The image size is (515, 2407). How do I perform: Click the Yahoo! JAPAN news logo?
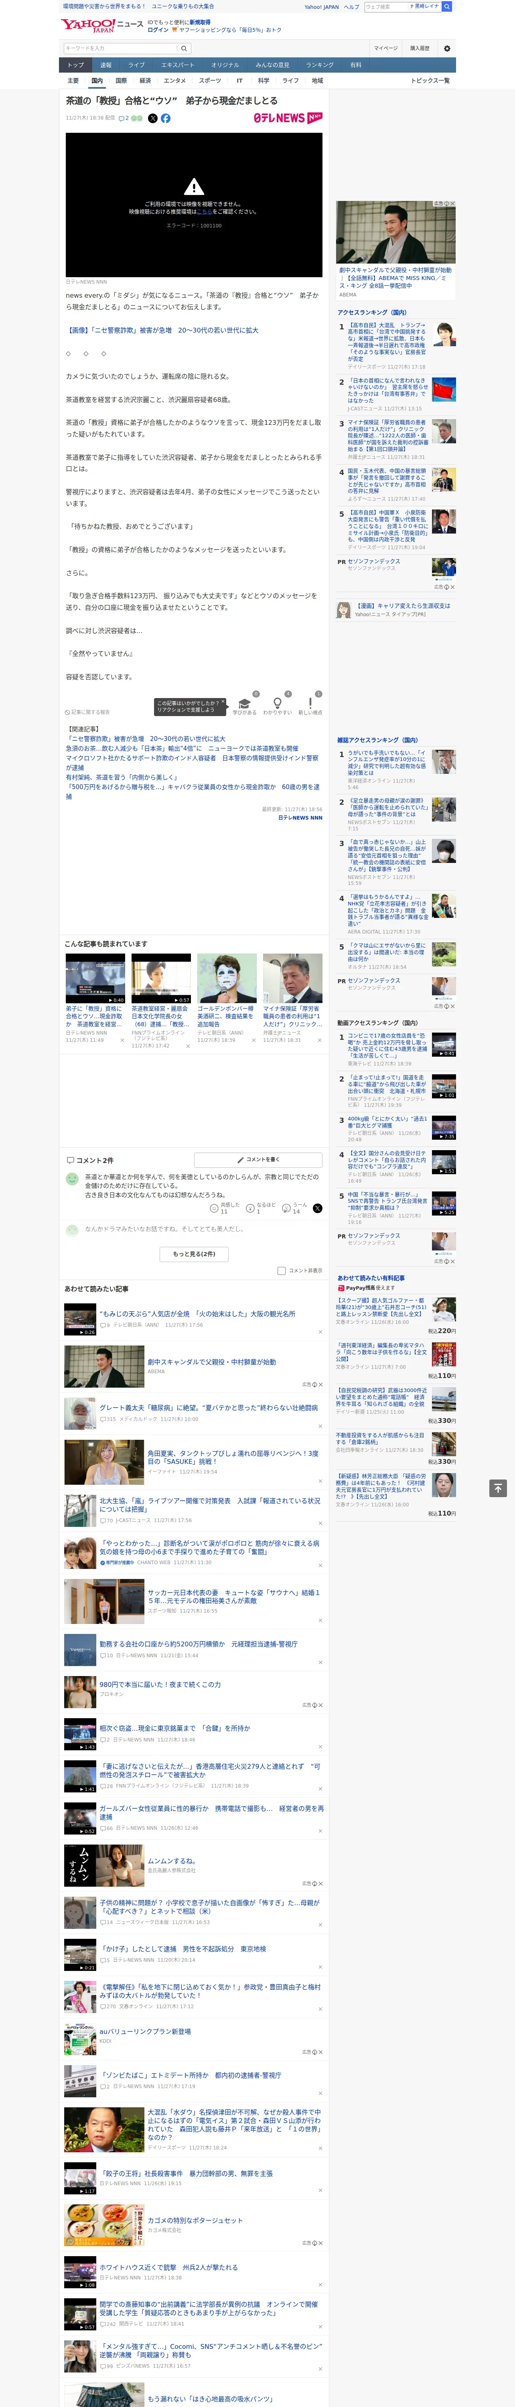102,25
